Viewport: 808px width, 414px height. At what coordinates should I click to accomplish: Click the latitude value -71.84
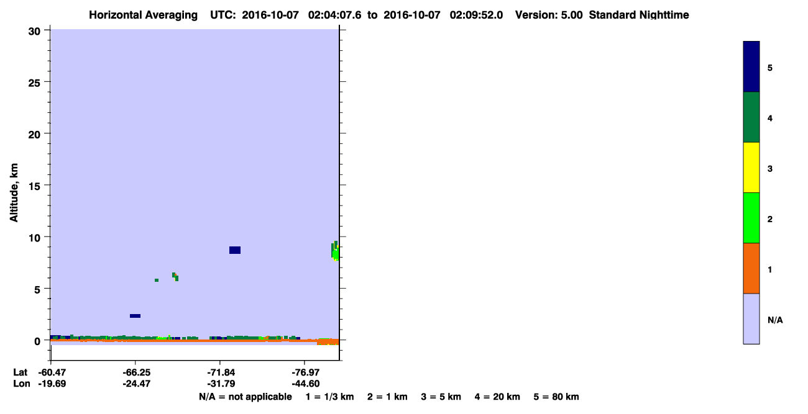pos(220,372)
